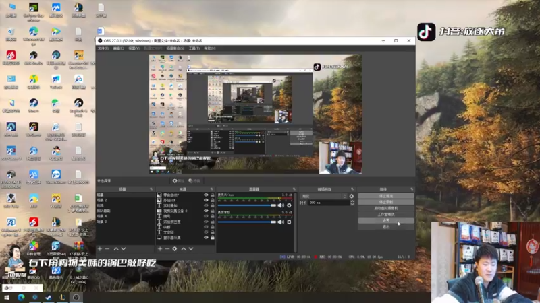Click 桌面音频 volume slider
Screen dimensions: 540x303
pos(246,222)
